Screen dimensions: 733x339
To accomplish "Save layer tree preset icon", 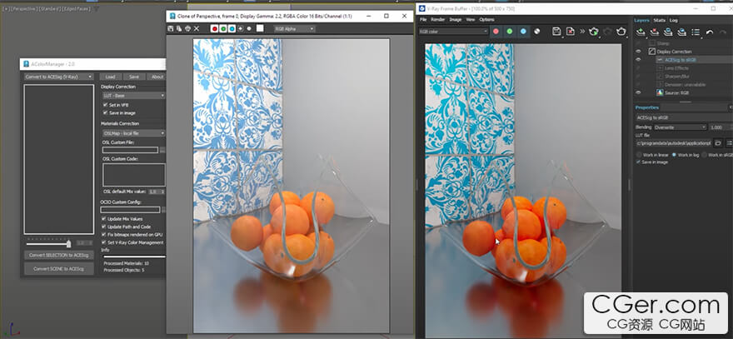I will [x=669, y=32].
